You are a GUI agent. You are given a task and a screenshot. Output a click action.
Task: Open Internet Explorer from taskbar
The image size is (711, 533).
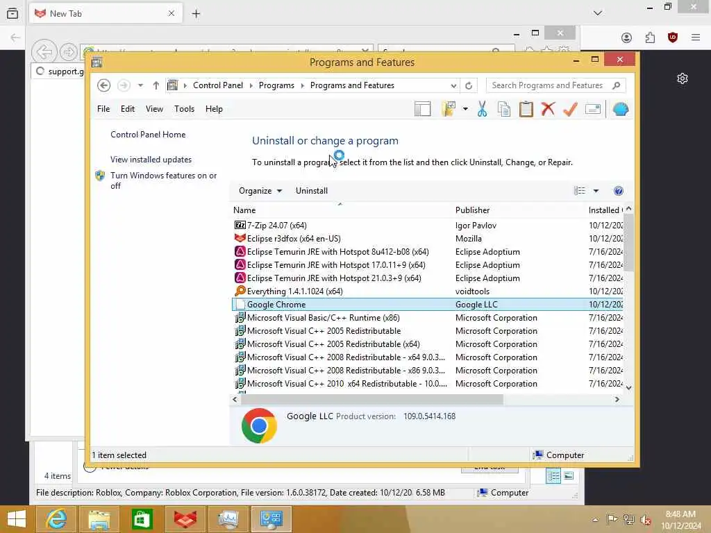click(56, 519)
